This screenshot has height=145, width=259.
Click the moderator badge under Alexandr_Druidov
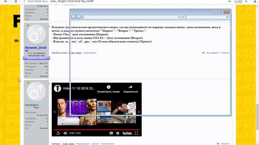point(36,58)
